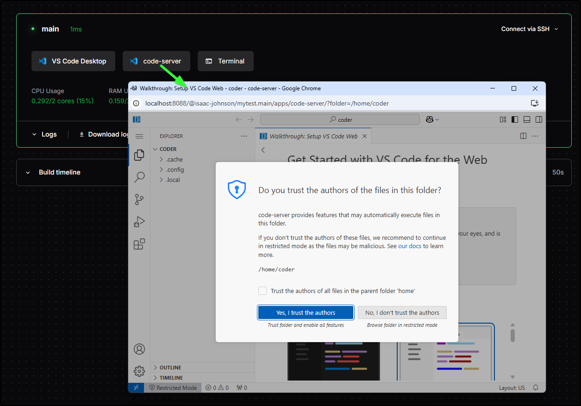The image size is (581, 406).
Task: Toggle the secondary side bar layout icon
Action: (538, 119)
